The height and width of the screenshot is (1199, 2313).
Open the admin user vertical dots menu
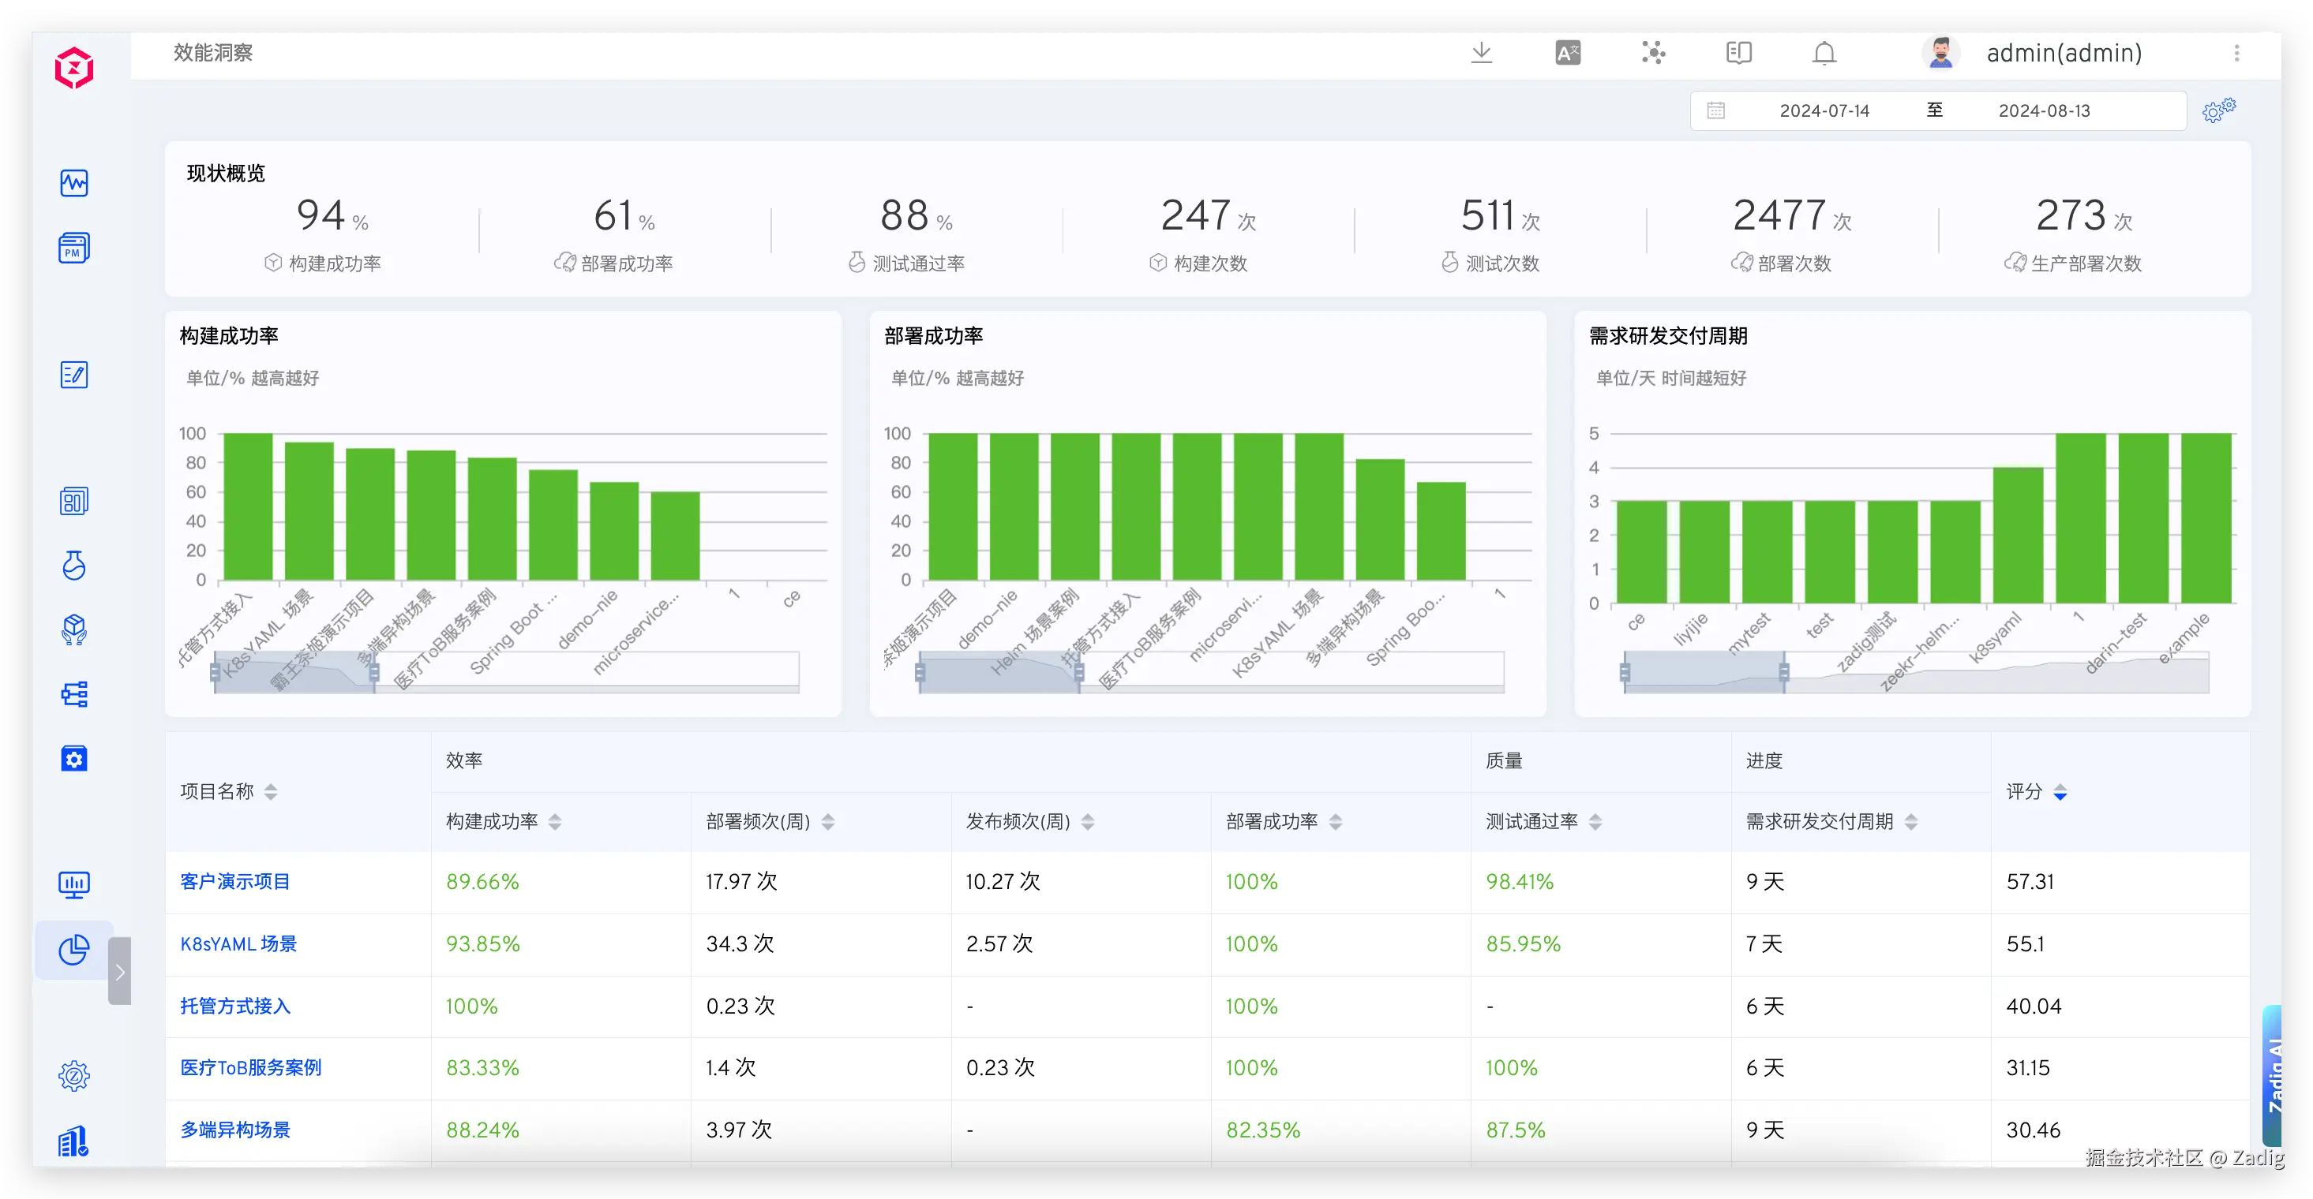2236,53
